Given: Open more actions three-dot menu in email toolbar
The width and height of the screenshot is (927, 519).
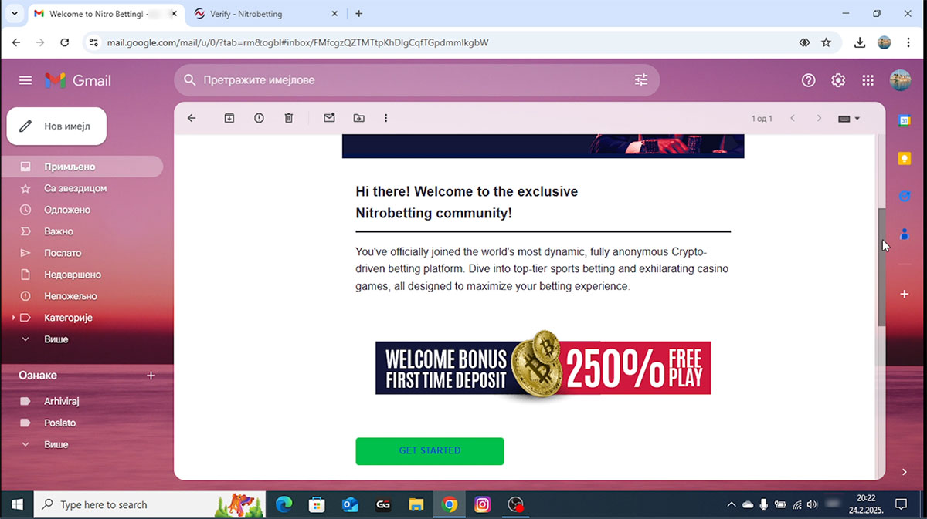Looking at the screenshot, I should click(386, 118).
